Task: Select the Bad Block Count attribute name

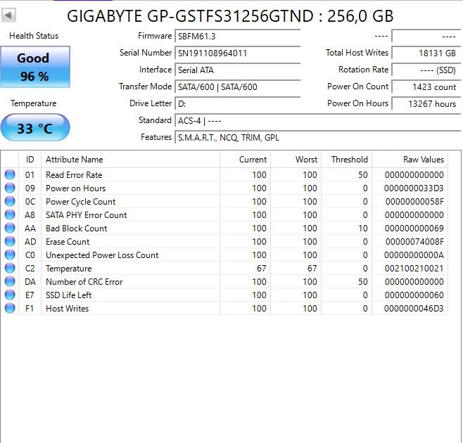Action: pos(76,228)
